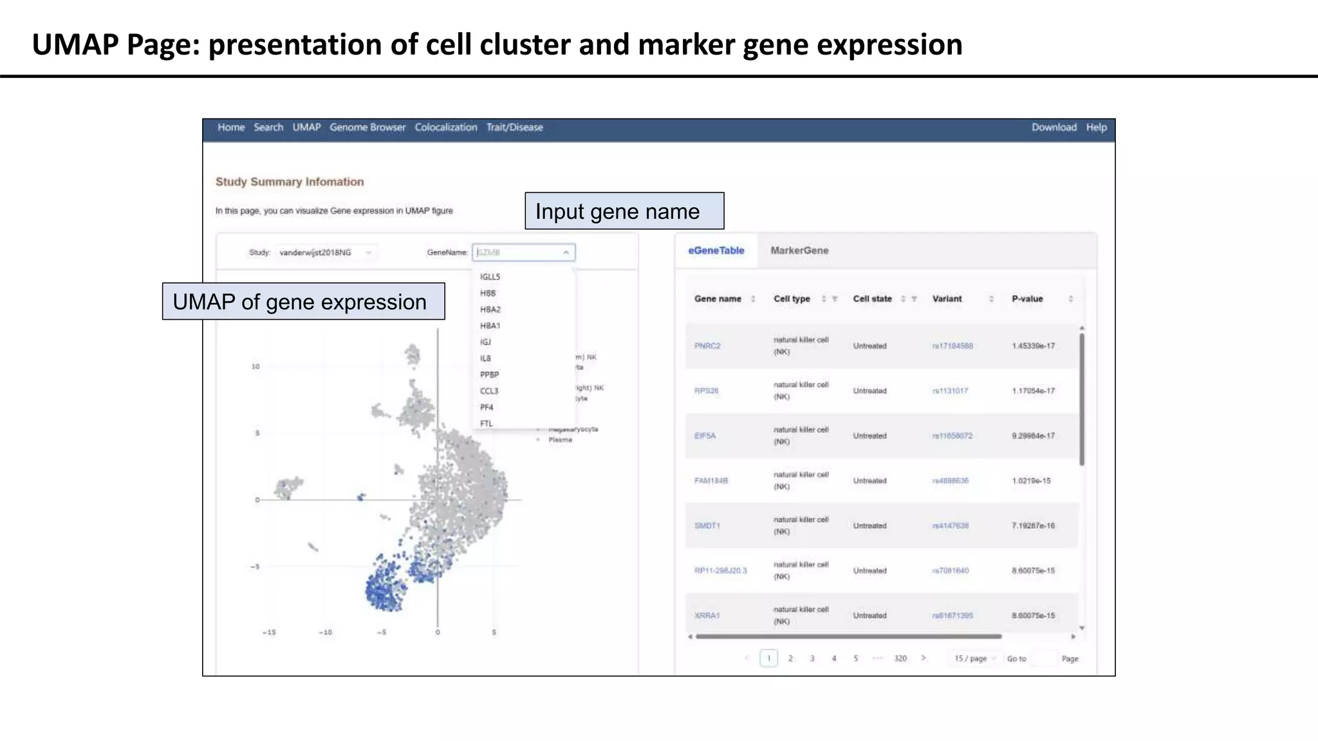The width and height of the screenshot is (1318, 741).
Task: Click the Cell type sort arrows
Action: (824, 299)
